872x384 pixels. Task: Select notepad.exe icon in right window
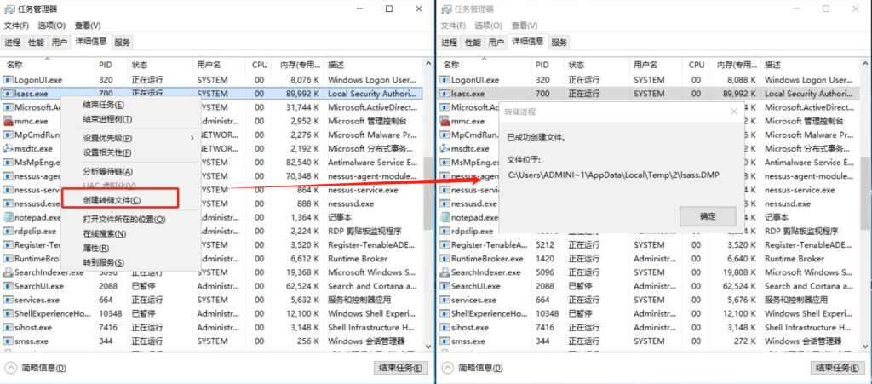coord(445,217)
